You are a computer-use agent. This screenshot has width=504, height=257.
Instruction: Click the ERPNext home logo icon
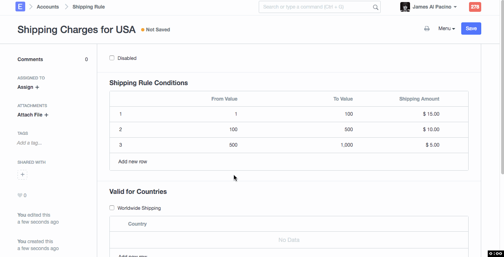pos(20,7)
